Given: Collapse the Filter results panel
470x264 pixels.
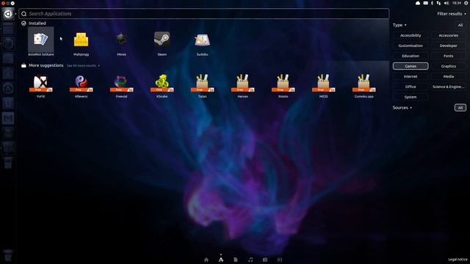Looking at the screenshot, I should [x=452, y=14].
